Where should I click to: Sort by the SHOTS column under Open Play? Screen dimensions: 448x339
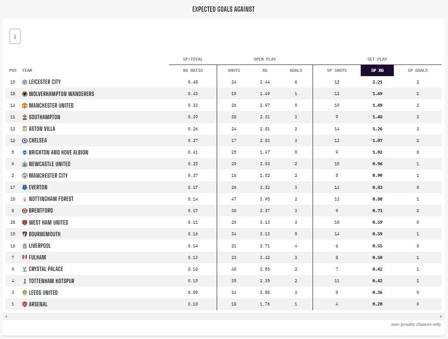[233, 70]
